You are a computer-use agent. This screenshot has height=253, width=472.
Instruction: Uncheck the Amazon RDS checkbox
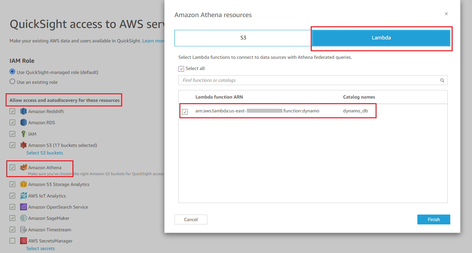[13, 123]
